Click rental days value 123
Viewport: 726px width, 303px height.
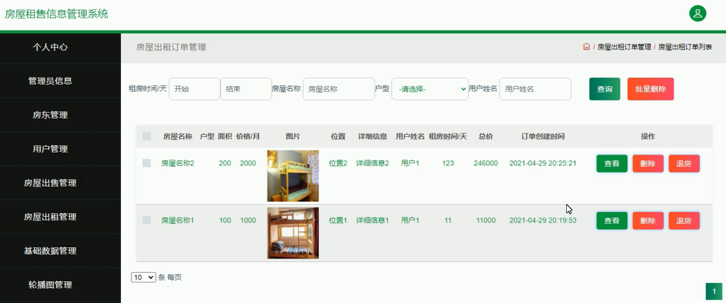(448, 163)
